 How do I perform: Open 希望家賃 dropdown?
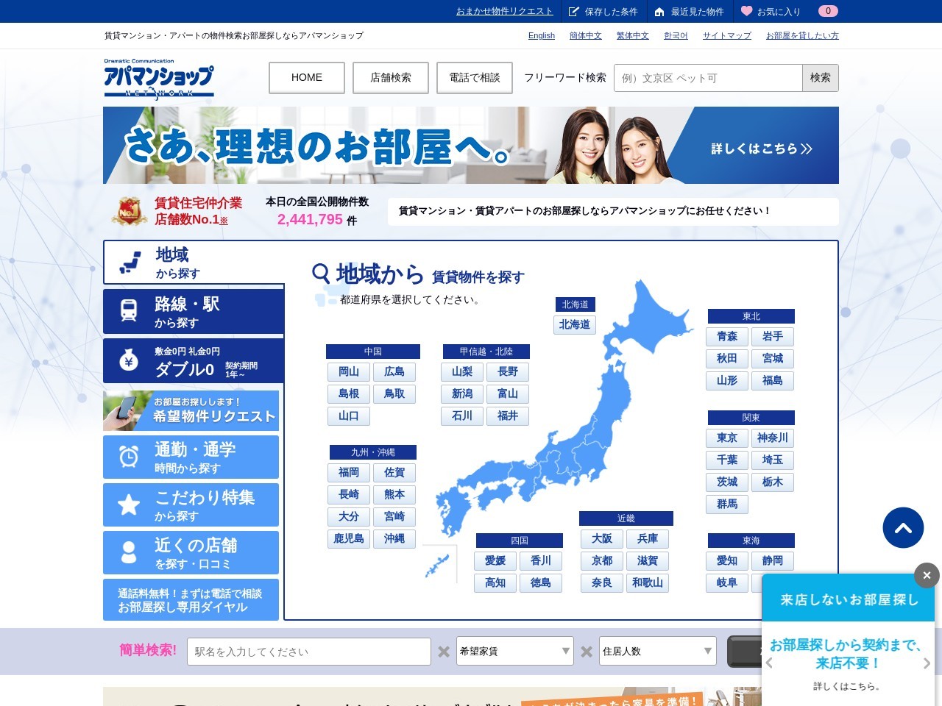point(515,651)
